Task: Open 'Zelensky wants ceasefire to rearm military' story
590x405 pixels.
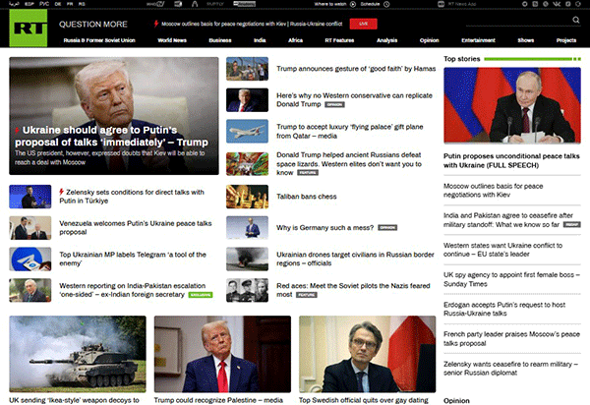Action: click(510, 369)
